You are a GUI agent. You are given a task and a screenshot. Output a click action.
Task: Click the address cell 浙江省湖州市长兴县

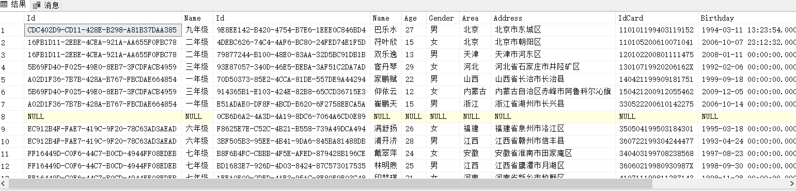coord(553,105)
